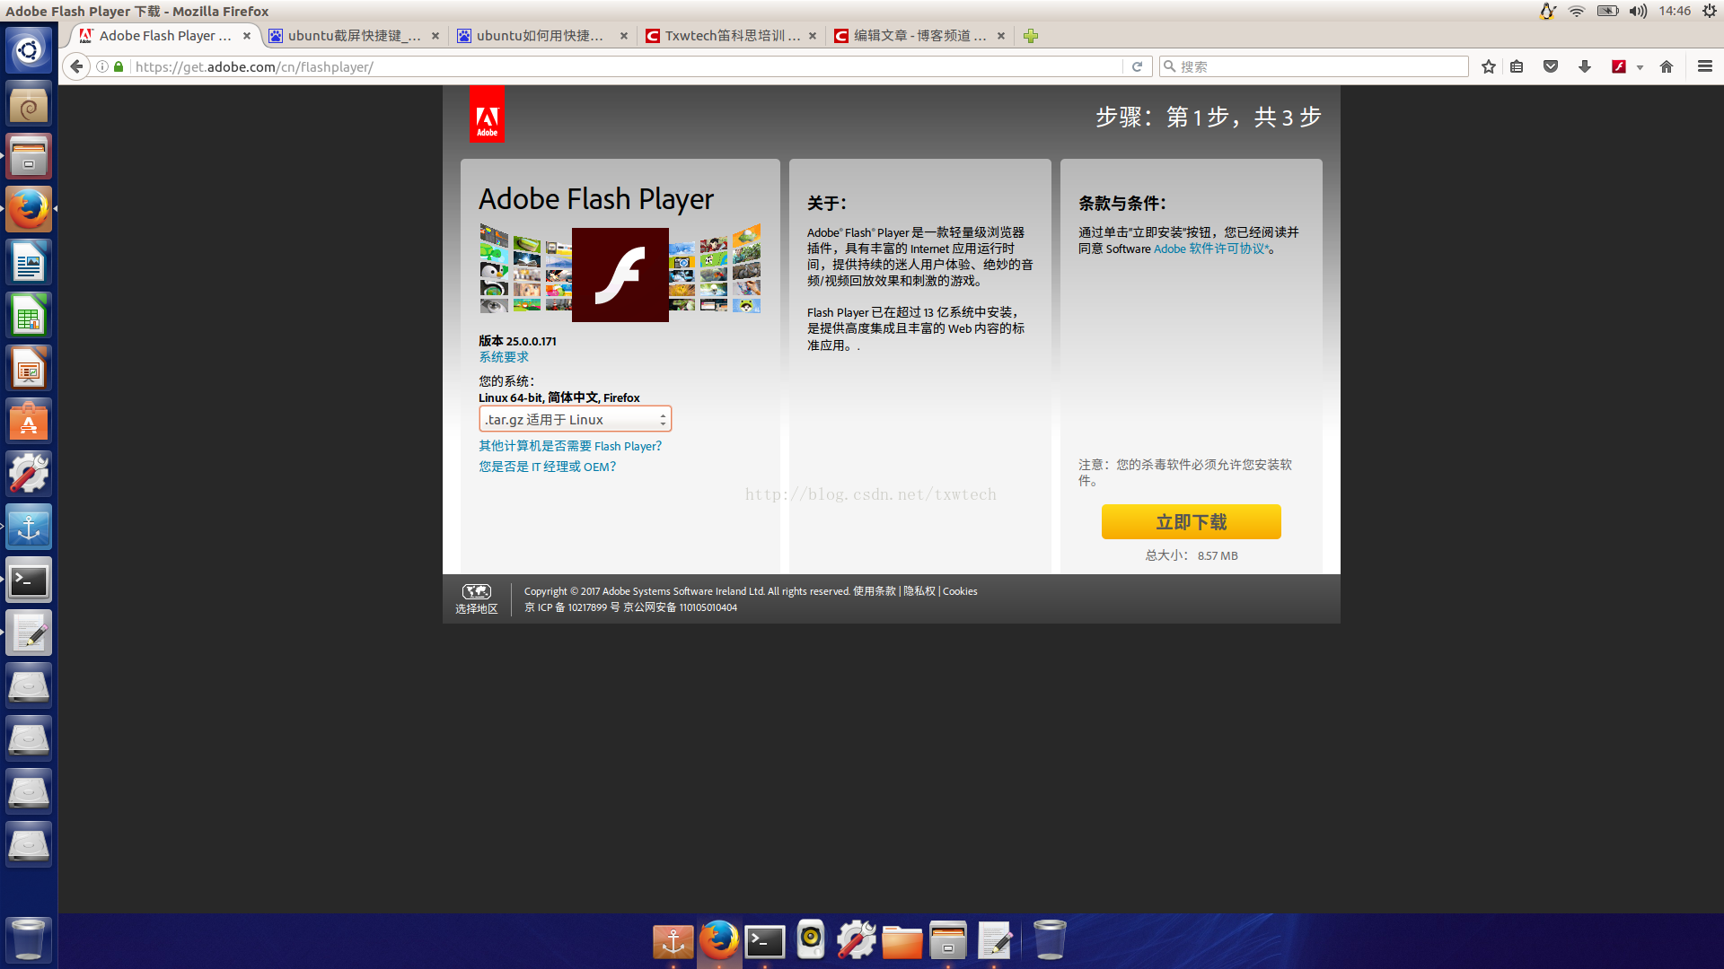Open the Files manager in the launcher

pyautogui.click(x=29, y=156)
